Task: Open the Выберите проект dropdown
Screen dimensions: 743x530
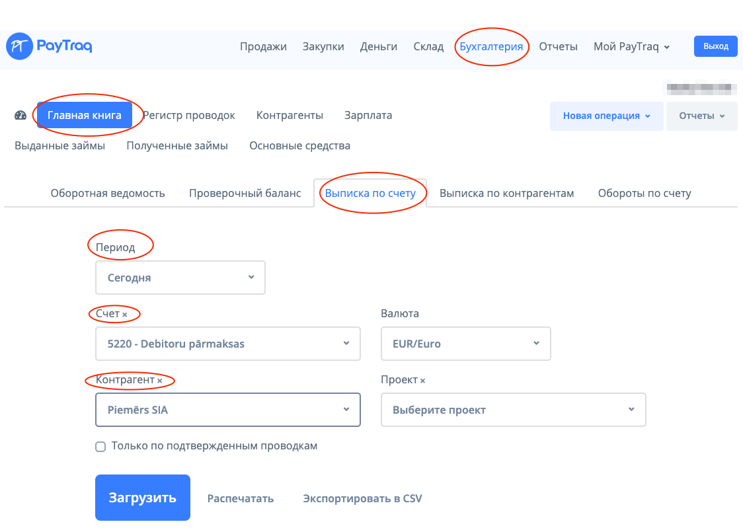Action: (513, 410)
